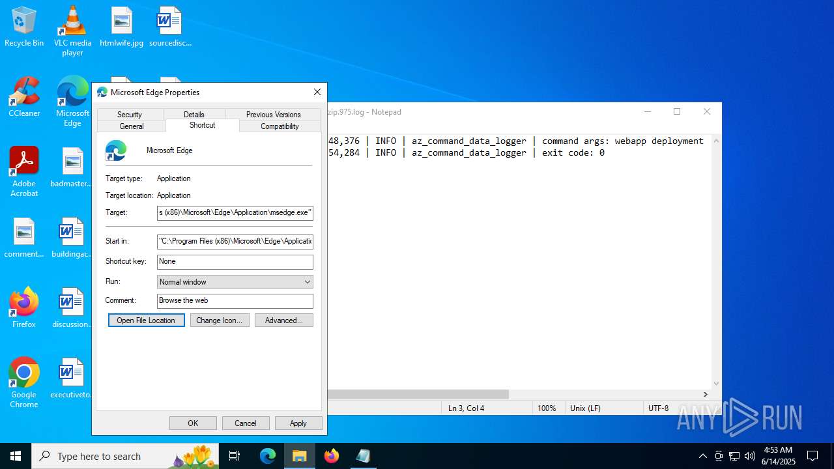Click 'exit code: 0' text in Notepad

point(573,152)
